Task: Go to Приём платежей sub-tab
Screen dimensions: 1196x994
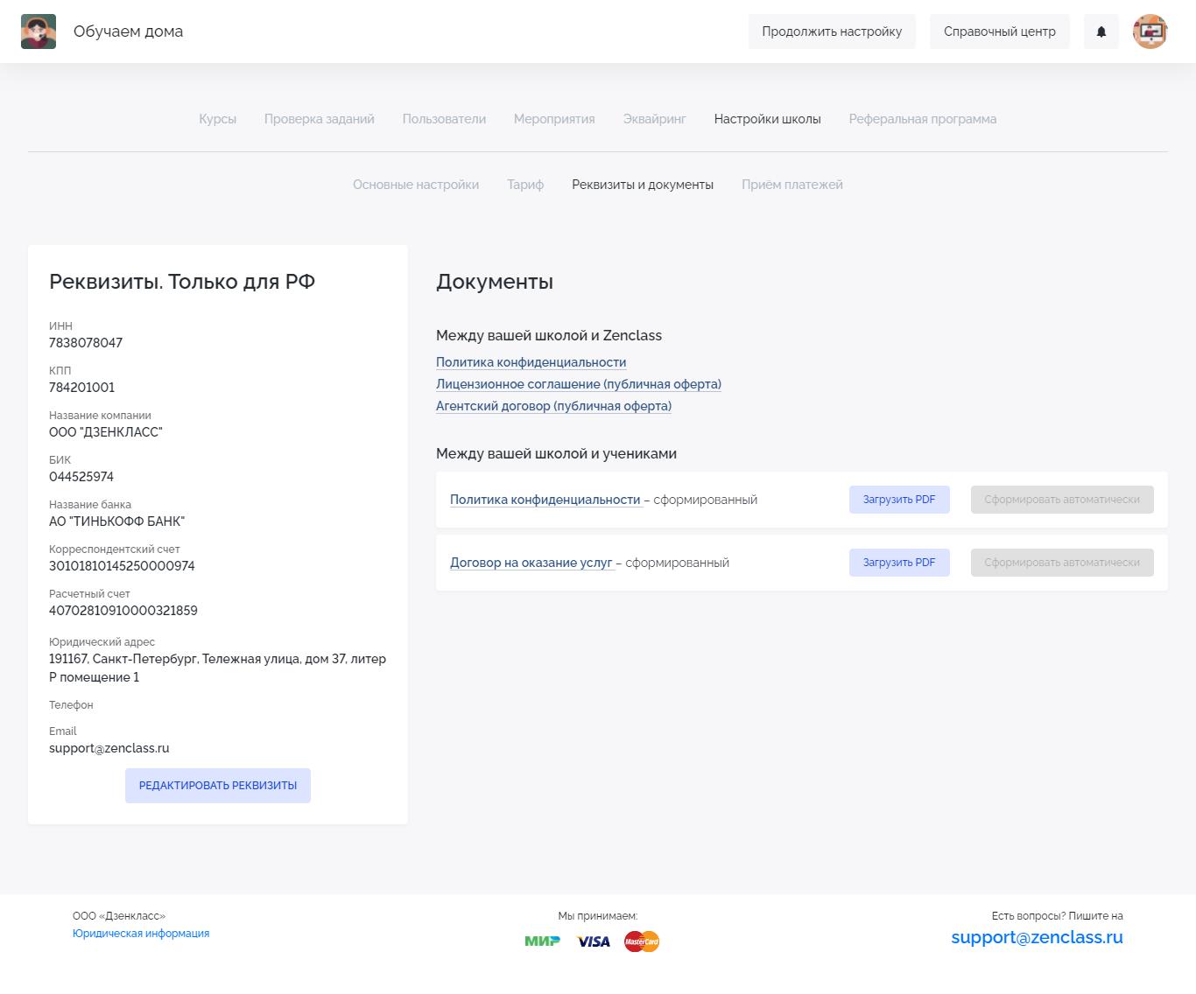Action: click(792, 185)
